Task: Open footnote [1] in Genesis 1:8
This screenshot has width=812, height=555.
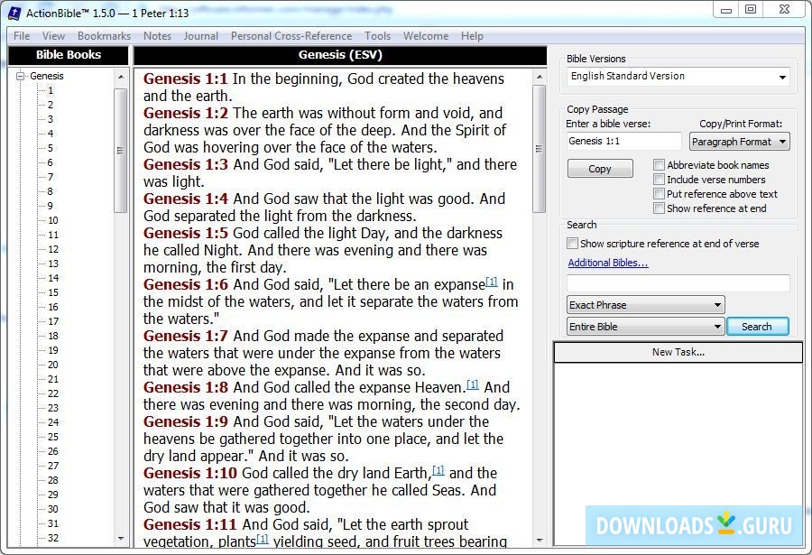Action: (x=472, y=385)
